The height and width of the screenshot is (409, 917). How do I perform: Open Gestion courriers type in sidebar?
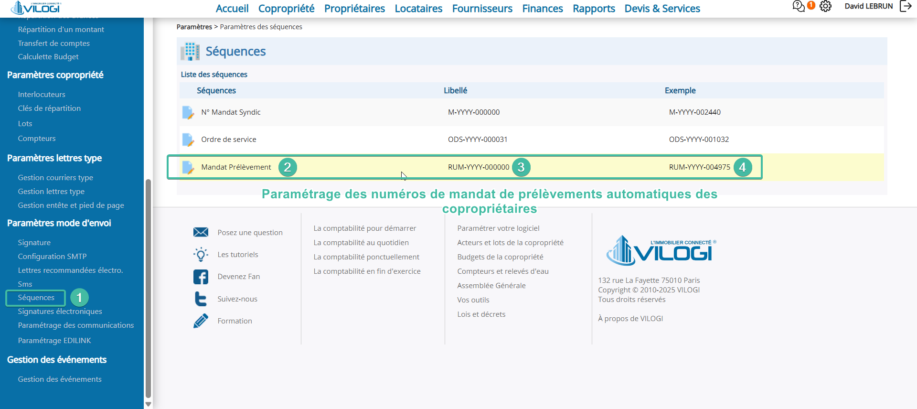(55, 178)
